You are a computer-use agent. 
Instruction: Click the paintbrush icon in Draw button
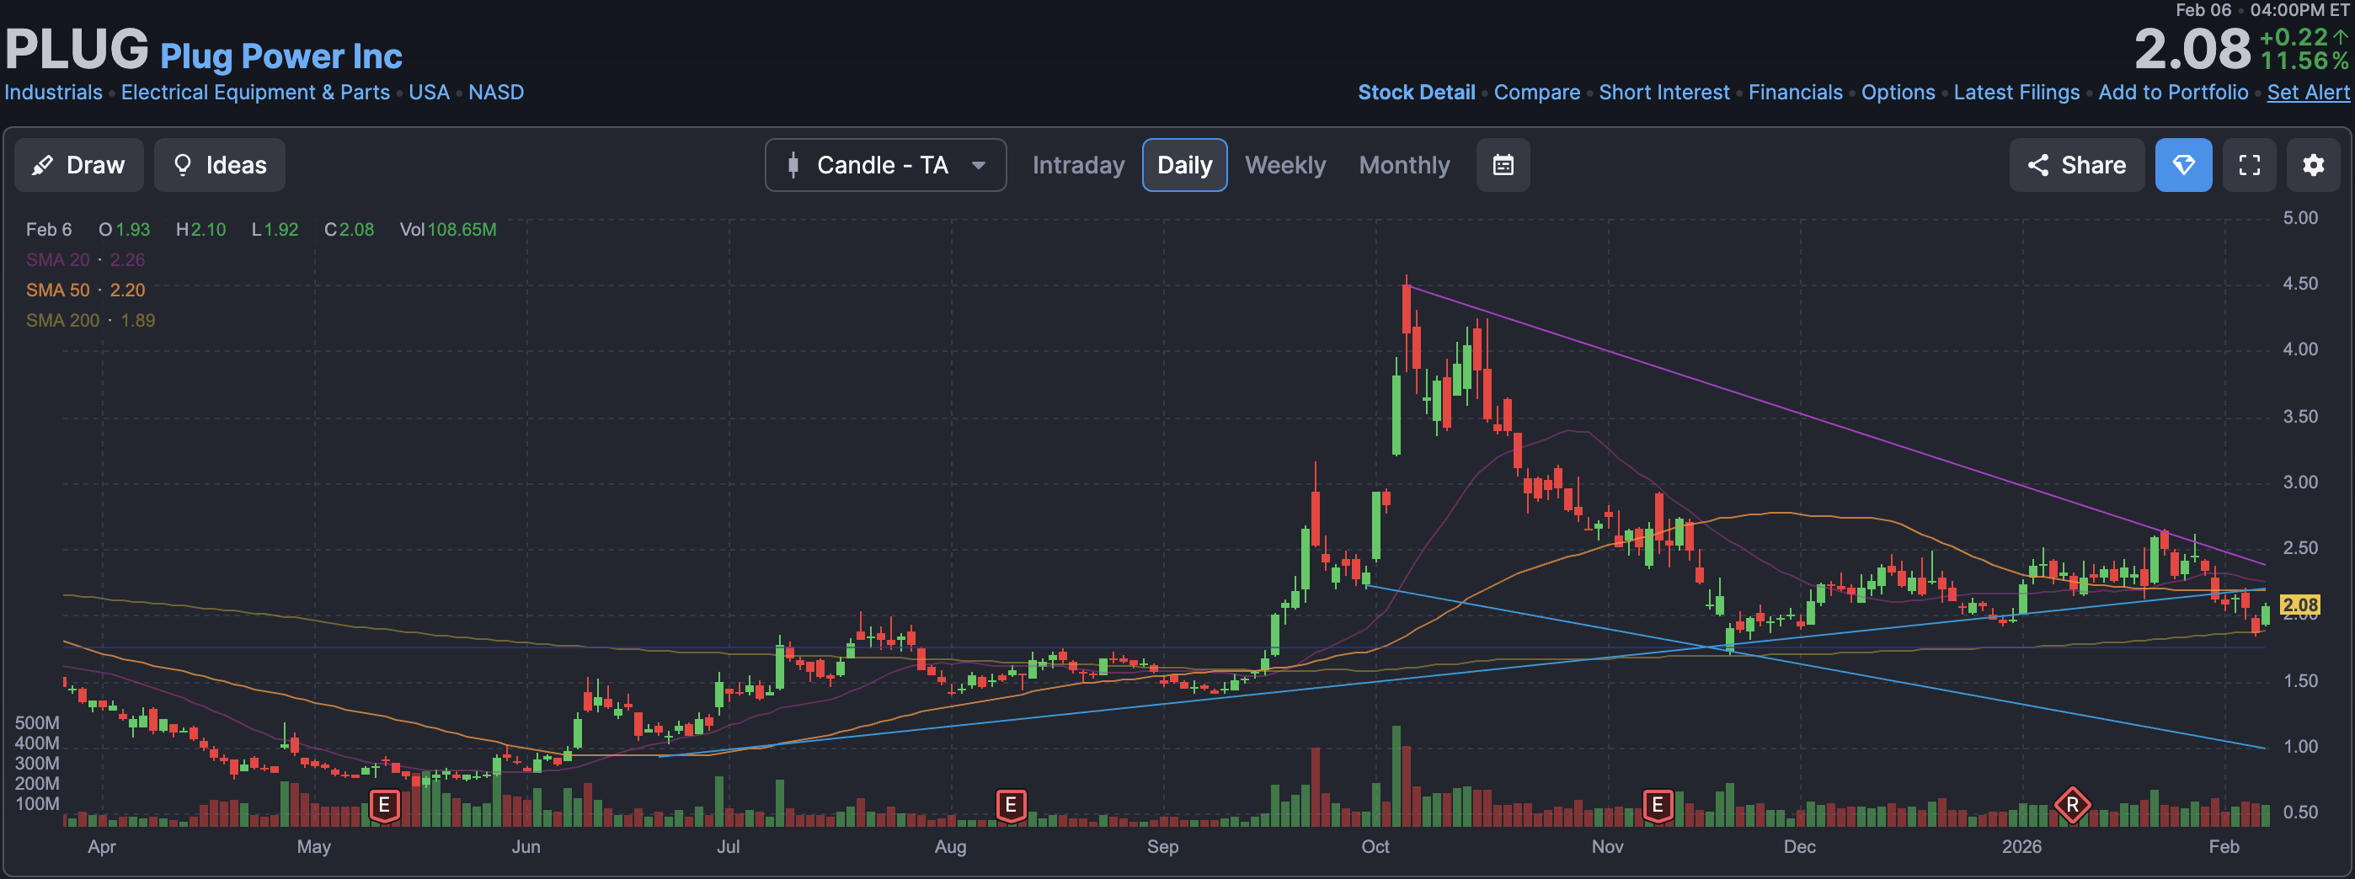42,165
